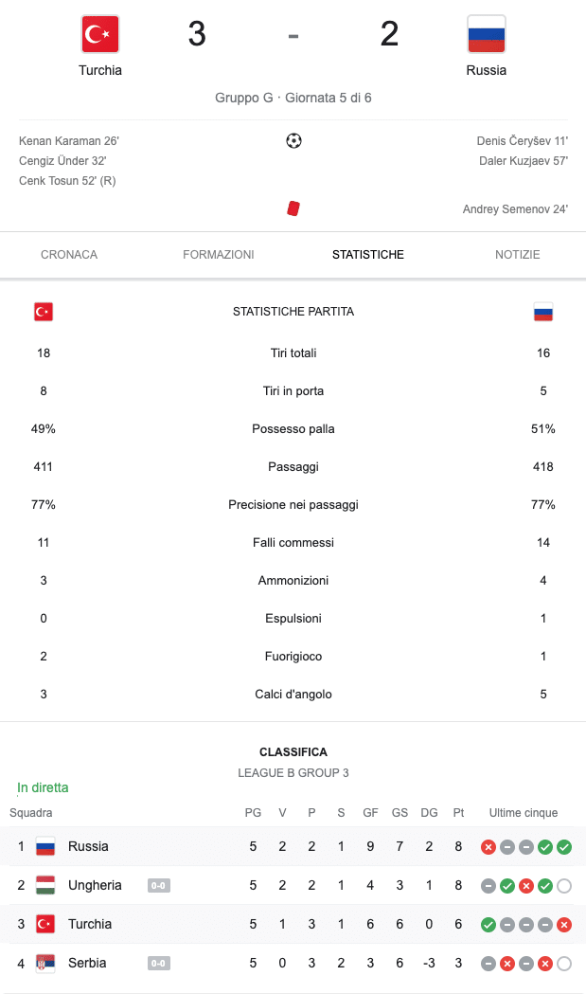Open Russia team row in standings
The width and height of the screenshot is (586, 994).
(293, 846)
